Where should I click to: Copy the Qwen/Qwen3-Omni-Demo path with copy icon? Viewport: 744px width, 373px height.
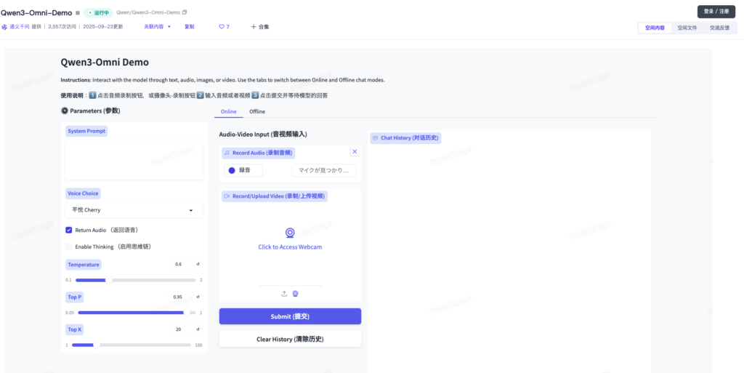click(185, 12)
